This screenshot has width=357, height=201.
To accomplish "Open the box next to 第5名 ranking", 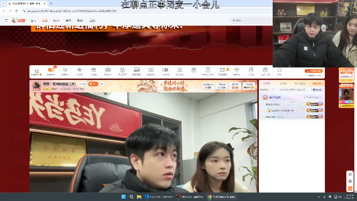I will [249, 86].
